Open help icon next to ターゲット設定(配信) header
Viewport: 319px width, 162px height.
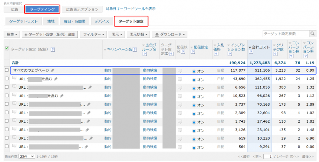coord(53,50)
